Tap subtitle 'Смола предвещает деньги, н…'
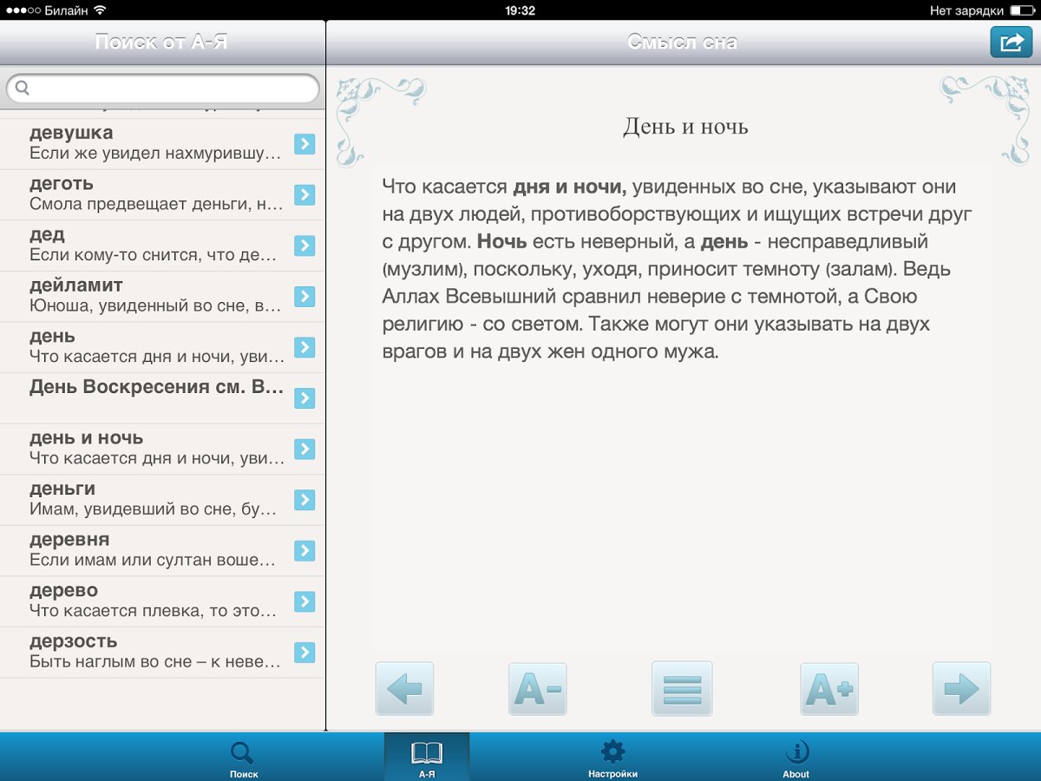1041x781 pixels. click(x=156, y=204)
